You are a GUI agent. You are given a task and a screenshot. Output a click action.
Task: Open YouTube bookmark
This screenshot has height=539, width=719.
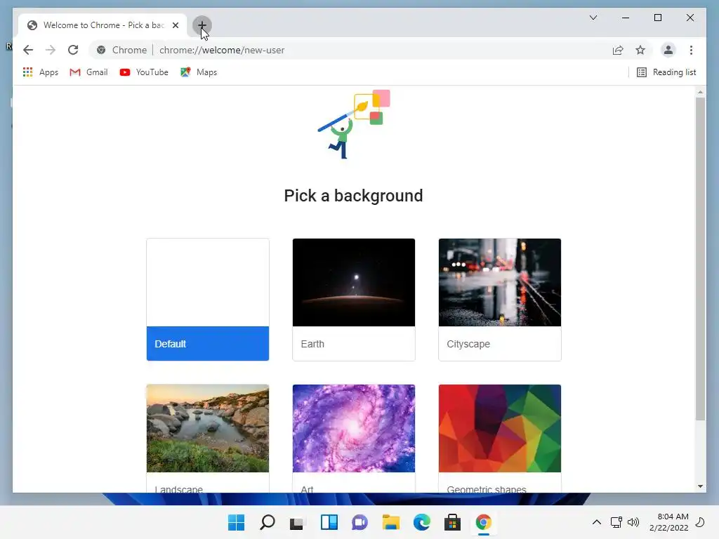point(143,72)
